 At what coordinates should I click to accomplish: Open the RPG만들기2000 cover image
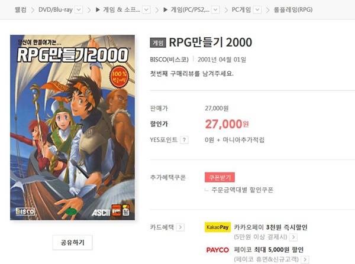[72, 128]
